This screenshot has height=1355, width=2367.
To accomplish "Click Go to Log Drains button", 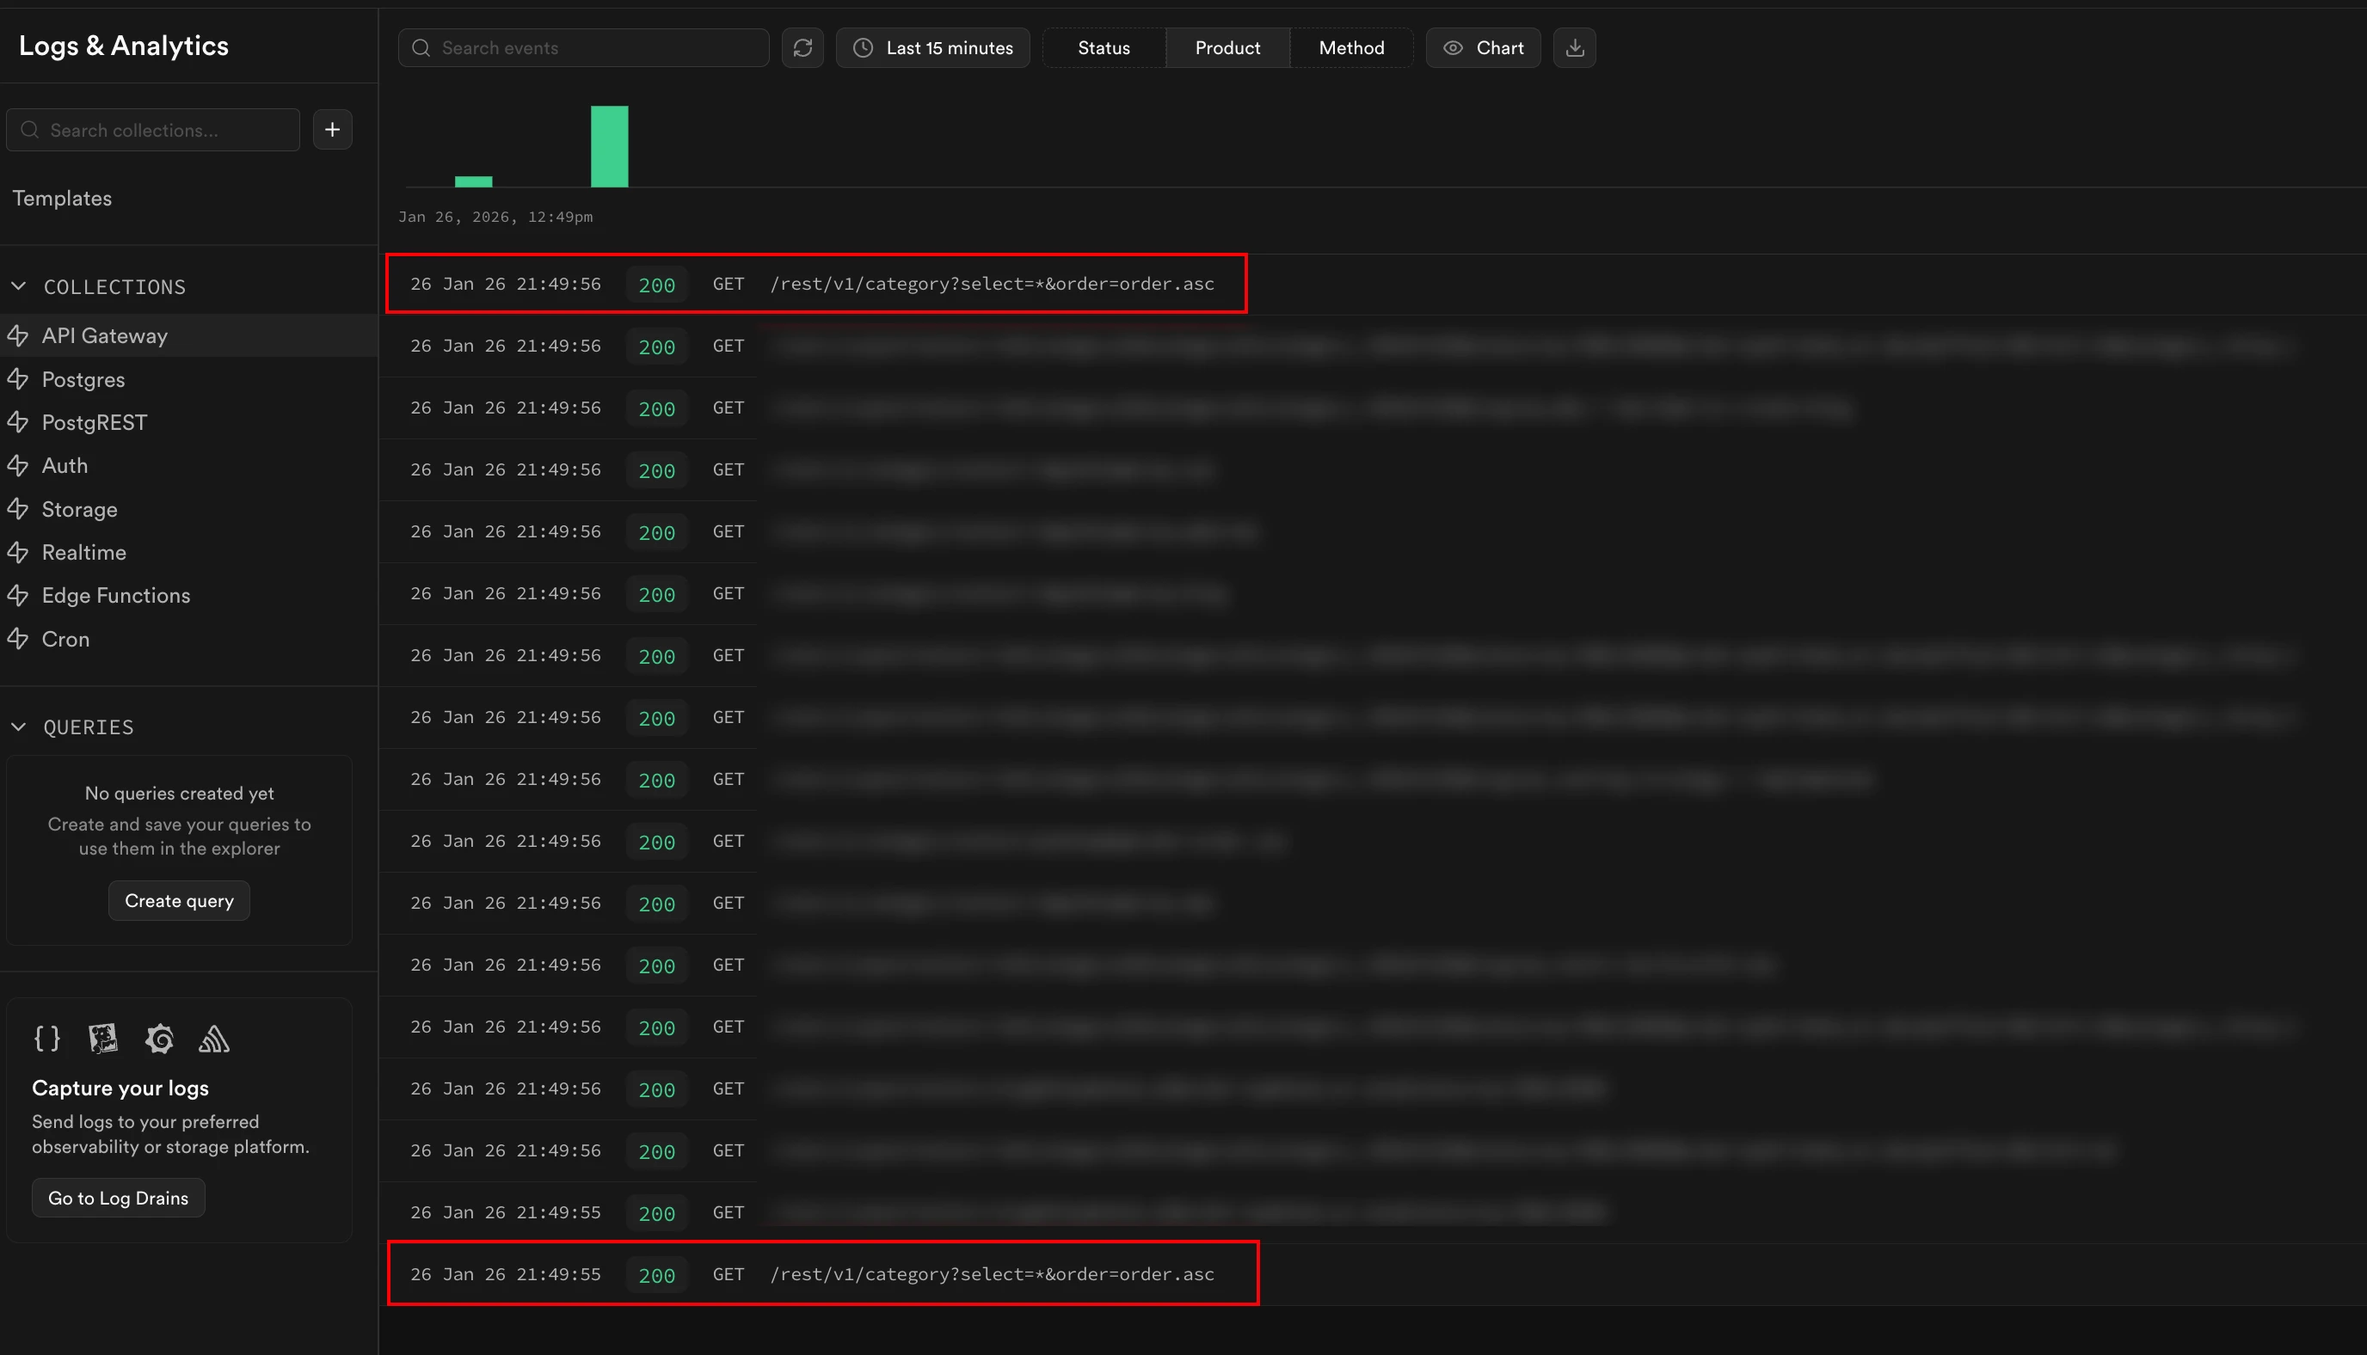I will tap(118, 1198).
